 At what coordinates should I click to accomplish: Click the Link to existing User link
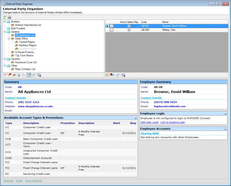click(x=173, y=122)
